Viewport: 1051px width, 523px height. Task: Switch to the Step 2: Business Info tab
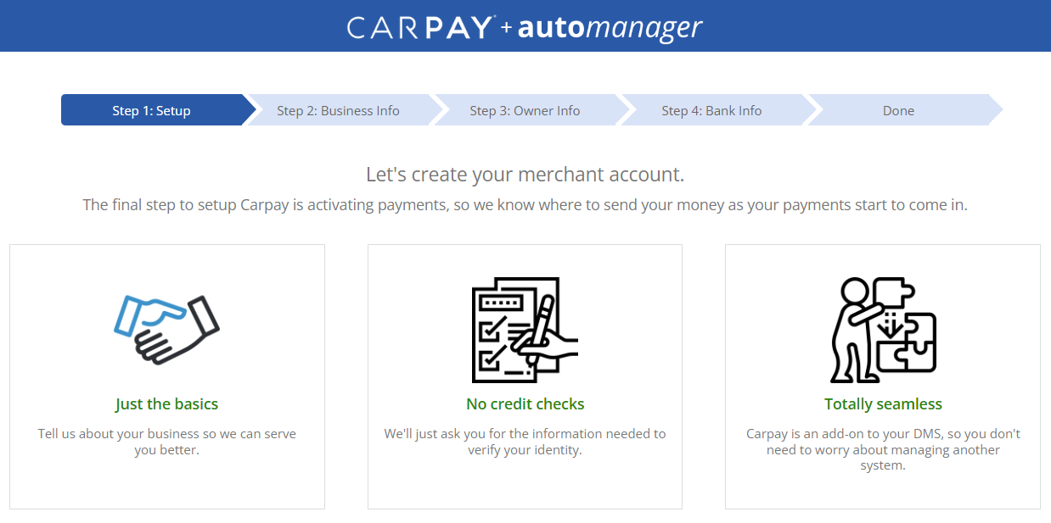coord(340,110)
